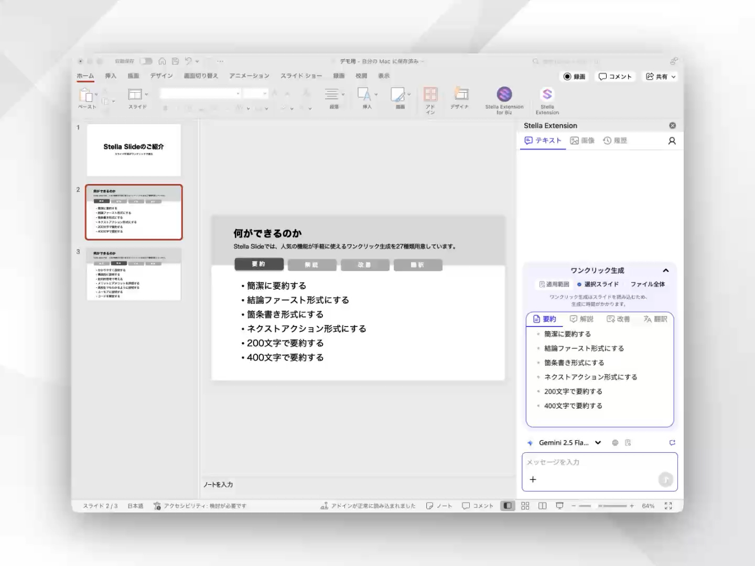Click zoom in plus in status bar

tap(632, 506)
